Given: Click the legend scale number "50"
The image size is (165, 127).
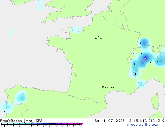Looking at the screenshot, I should [x=80, y=126].
